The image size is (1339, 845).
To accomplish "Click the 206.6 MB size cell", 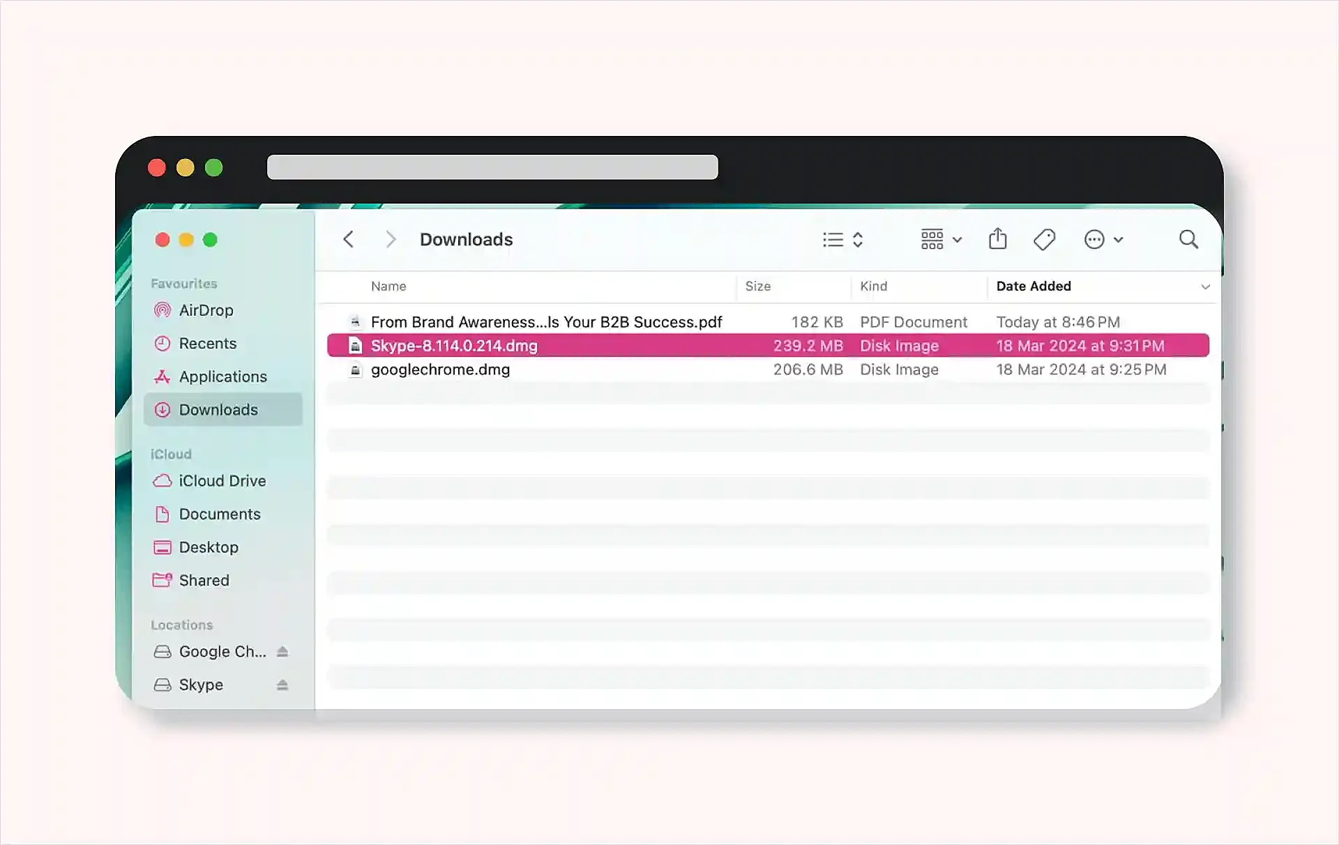I will (808, 370).
